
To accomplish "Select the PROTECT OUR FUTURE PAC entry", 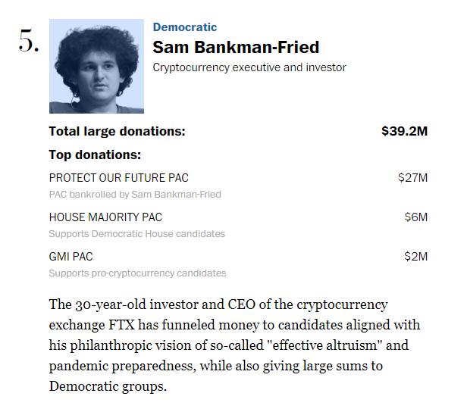I will pyautogui.click(x=118, y=178).
